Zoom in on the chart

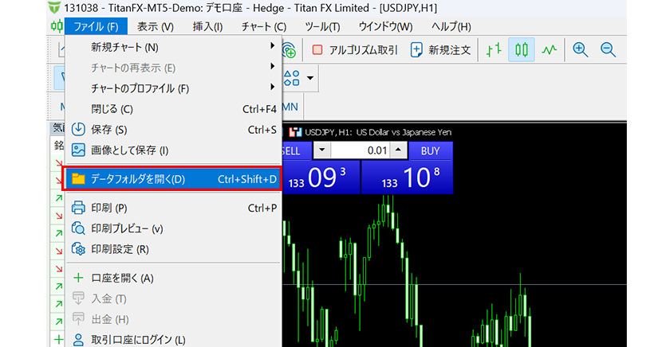point(581,49)
